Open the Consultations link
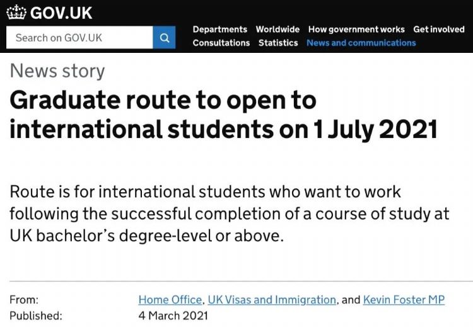 pos(221,43)
